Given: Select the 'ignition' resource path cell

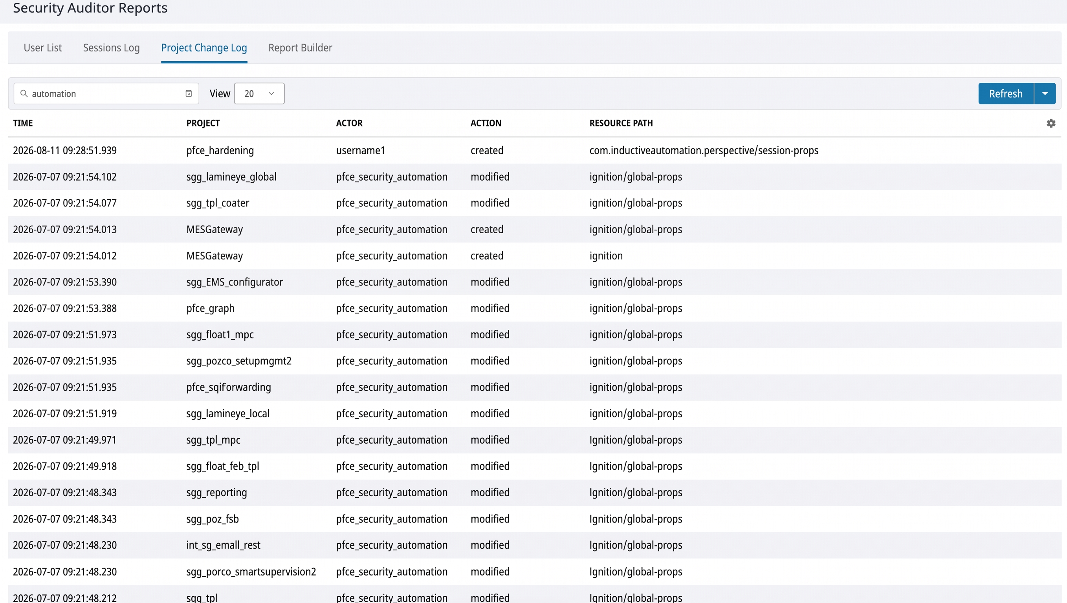Looking at the screenshot, I should (x=606, y=256).
